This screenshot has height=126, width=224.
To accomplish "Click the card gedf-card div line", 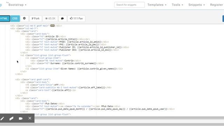I will pos(33,79).
